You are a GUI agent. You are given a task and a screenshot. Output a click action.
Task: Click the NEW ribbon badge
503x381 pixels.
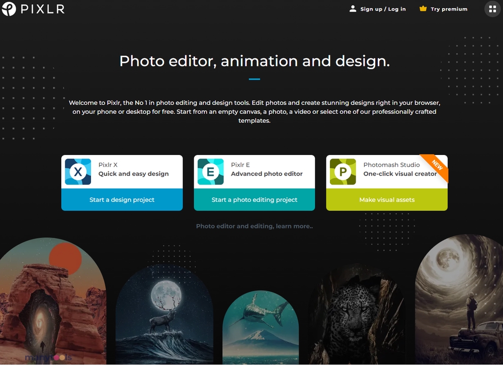pos(437,165)
